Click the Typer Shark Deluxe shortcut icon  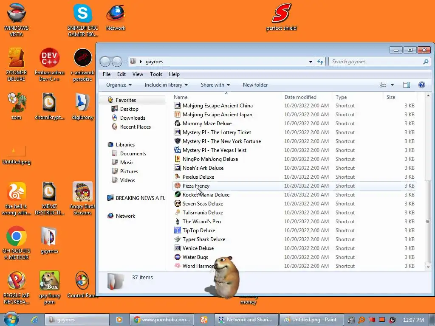point(177,239)
